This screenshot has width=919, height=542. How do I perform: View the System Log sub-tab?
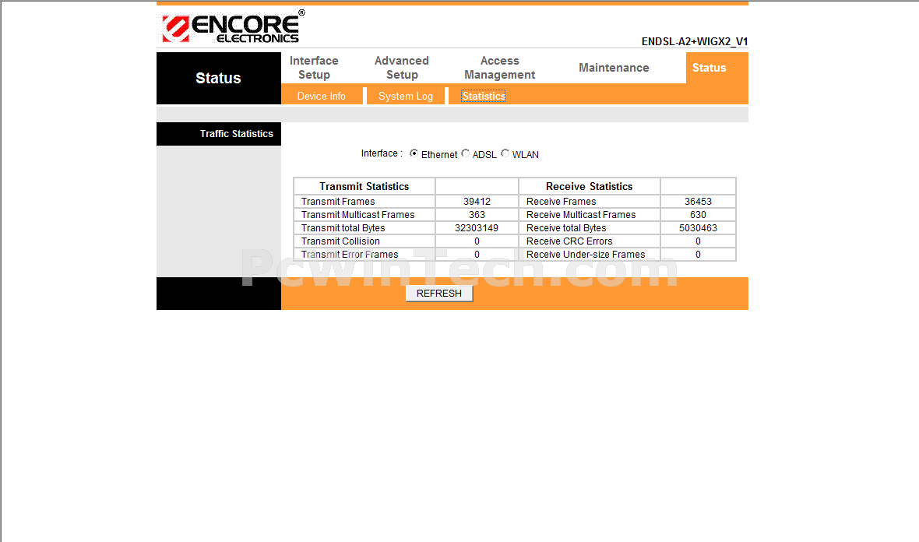pos(406,96)
